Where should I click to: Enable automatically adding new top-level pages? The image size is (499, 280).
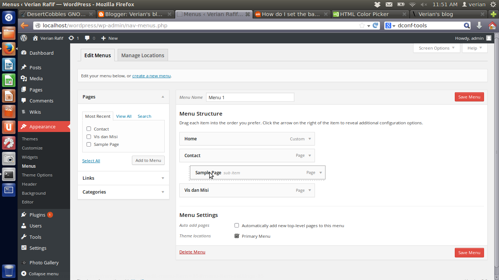pos(237,225)
